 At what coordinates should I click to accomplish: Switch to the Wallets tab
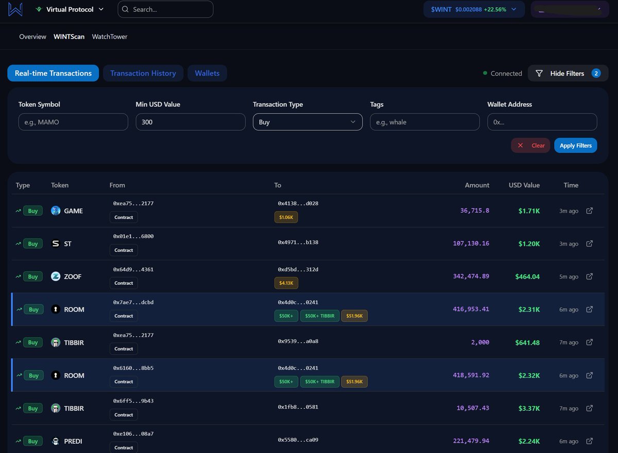click(x=207, y=73)
